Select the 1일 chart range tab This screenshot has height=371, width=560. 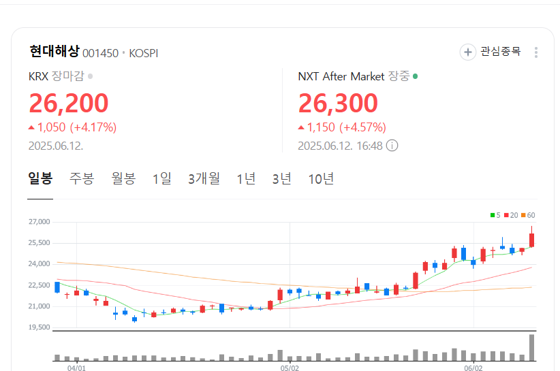161,178
